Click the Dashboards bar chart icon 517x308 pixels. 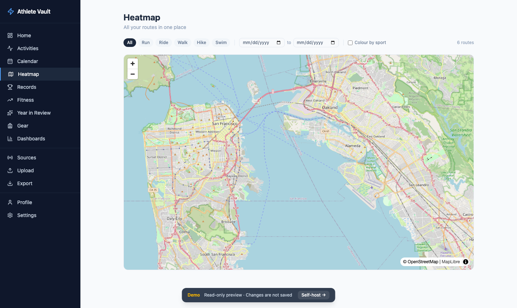[x=10, y=139]
